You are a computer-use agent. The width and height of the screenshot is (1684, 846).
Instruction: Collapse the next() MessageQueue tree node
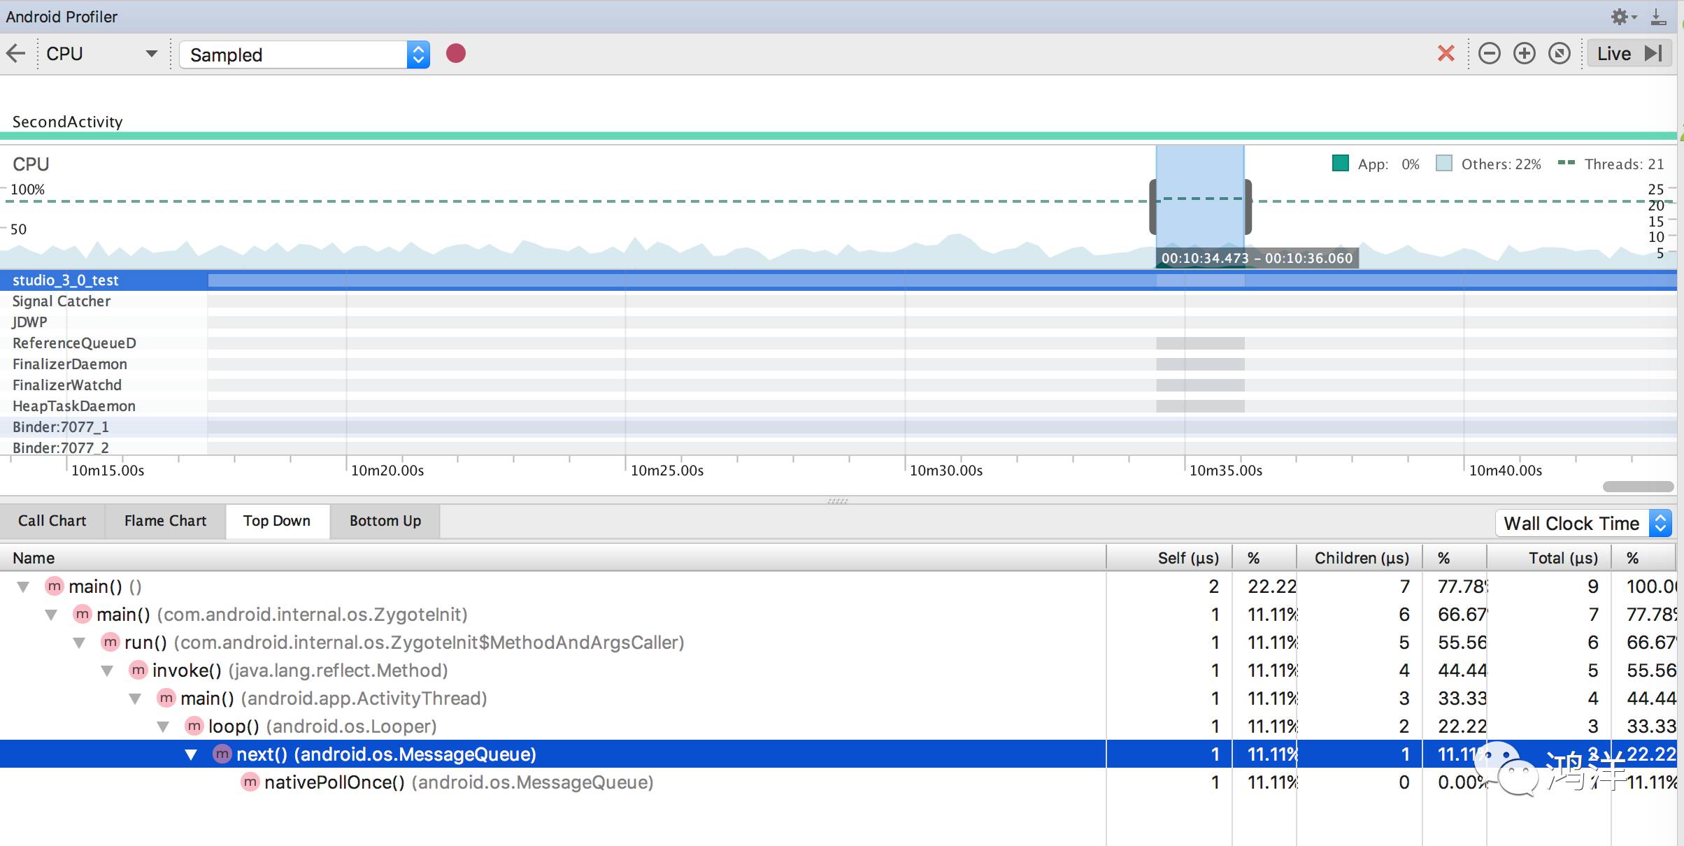(191, 754)
